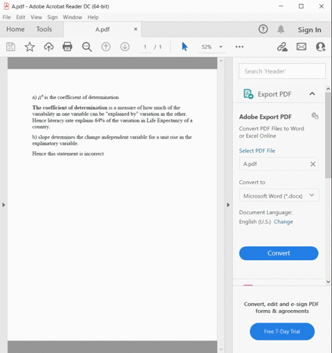
Task: Select the arrow selection tool
Action: [x=185, y=47]
